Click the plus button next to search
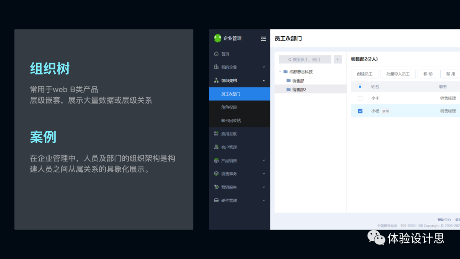This screenshot has width=460, height=259. point(338,59)
